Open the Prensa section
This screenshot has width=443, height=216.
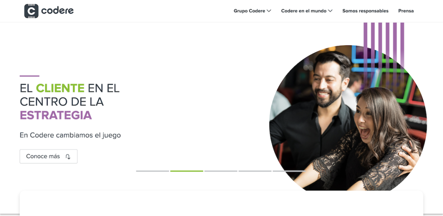click(406, 11)
